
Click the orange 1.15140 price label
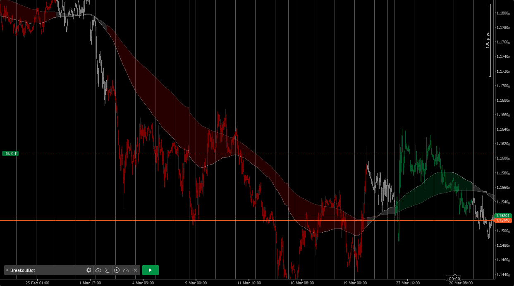tap(504, 220)
